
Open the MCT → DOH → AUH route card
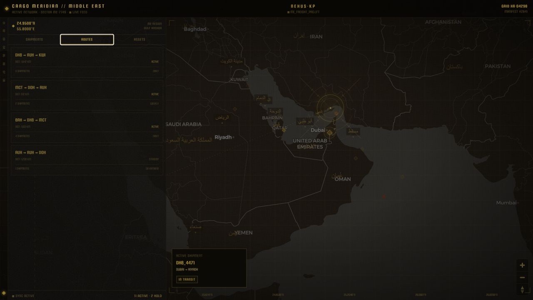[87, 95]
